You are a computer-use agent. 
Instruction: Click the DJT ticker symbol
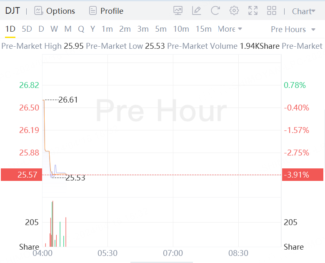12,10
